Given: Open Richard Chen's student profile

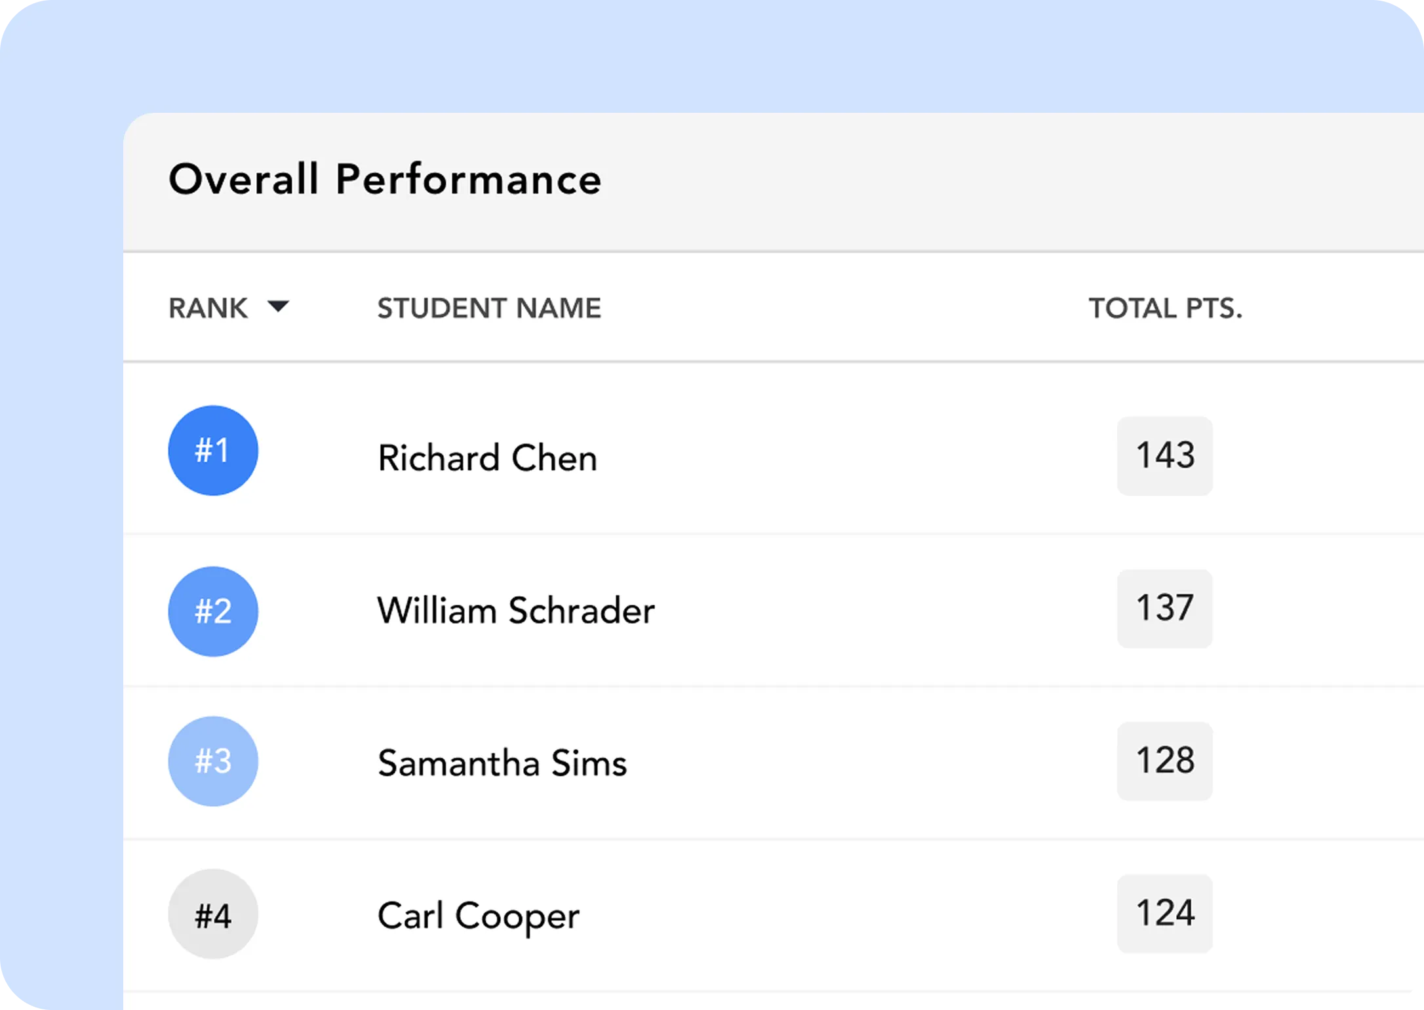Looking at the screenshot, I should pyautogui.click(x=486, y=457).
